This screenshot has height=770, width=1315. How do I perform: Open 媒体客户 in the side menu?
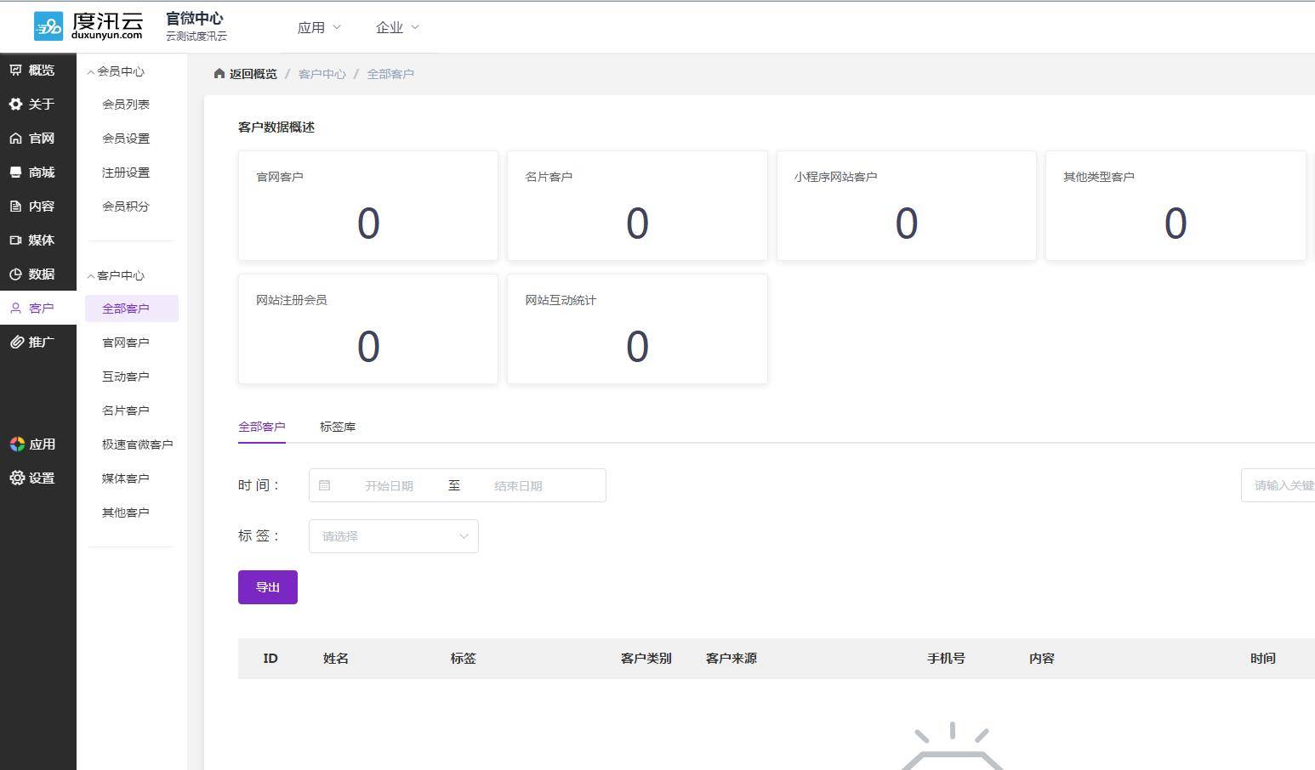click(126, 478)
